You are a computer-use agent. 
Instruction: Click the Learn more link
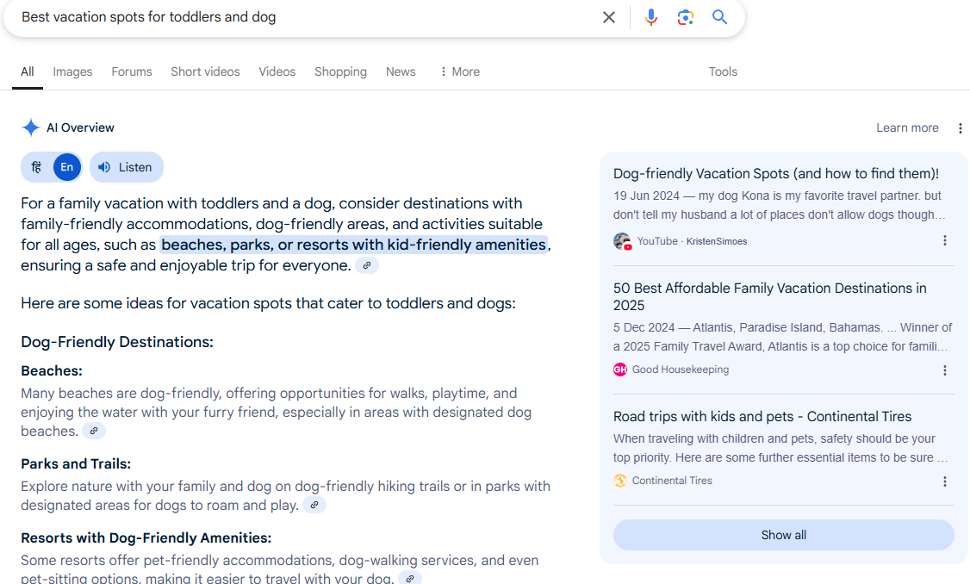click(x=907, y=128)
